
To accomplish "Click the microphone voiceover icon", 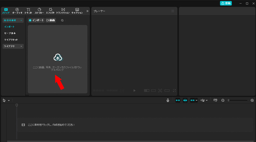I will coord(168,100).
